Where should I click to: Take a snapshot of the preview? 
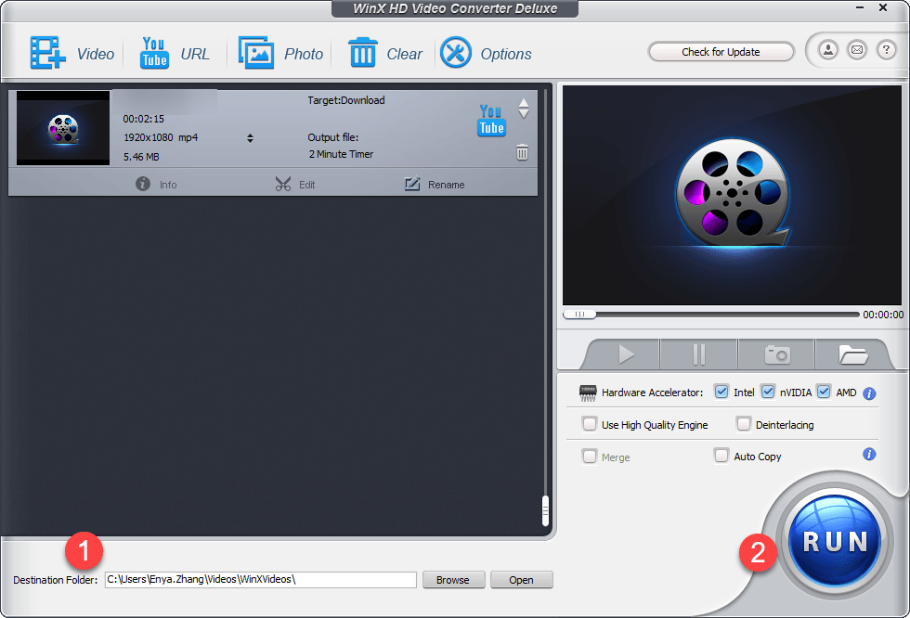(x=775, y=354)
